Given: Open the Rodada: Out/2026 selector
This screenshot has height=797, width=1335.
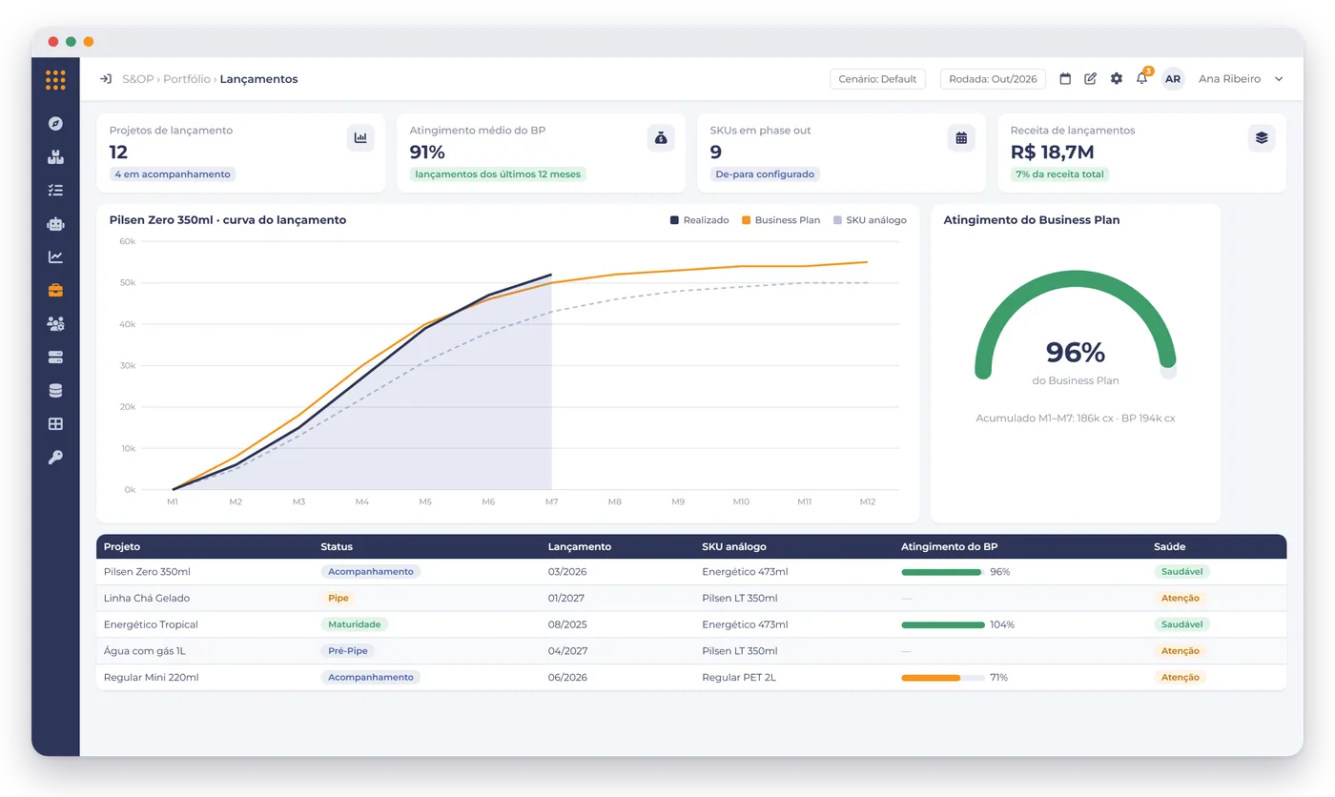Looking at the screenshot, I should coord(993,79).
